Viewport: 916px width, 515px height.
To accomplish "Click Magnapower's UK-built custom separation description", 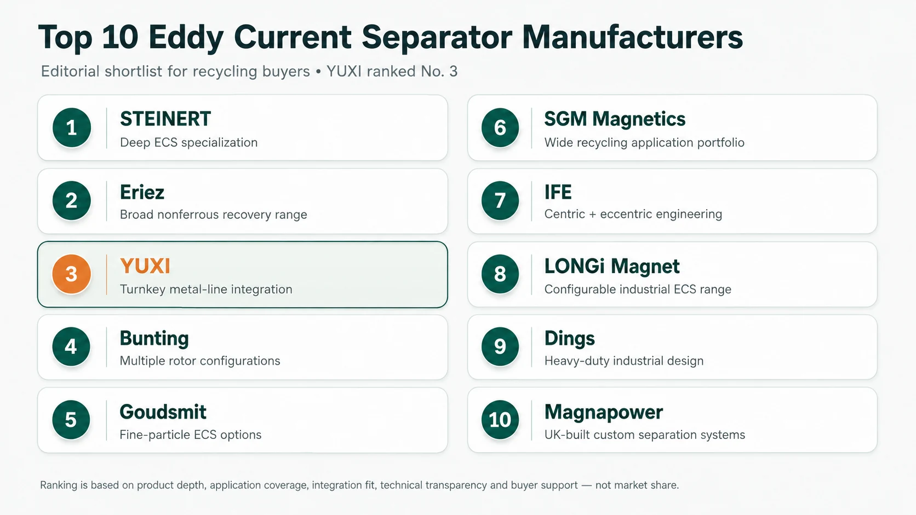I will click(644, 435).
